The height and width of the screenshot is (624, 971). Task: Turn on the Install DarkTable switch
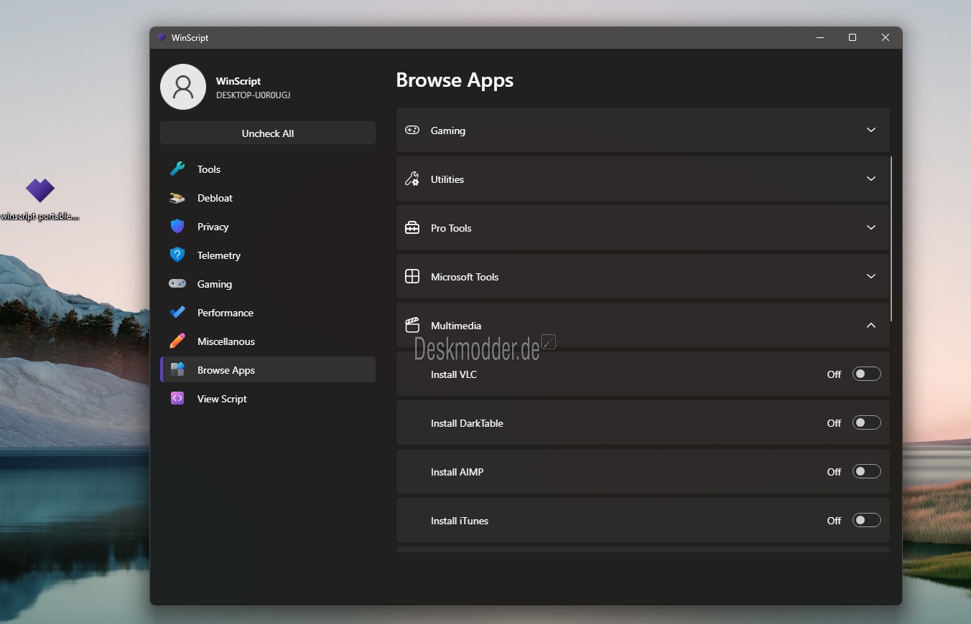(x=866, y=422)
